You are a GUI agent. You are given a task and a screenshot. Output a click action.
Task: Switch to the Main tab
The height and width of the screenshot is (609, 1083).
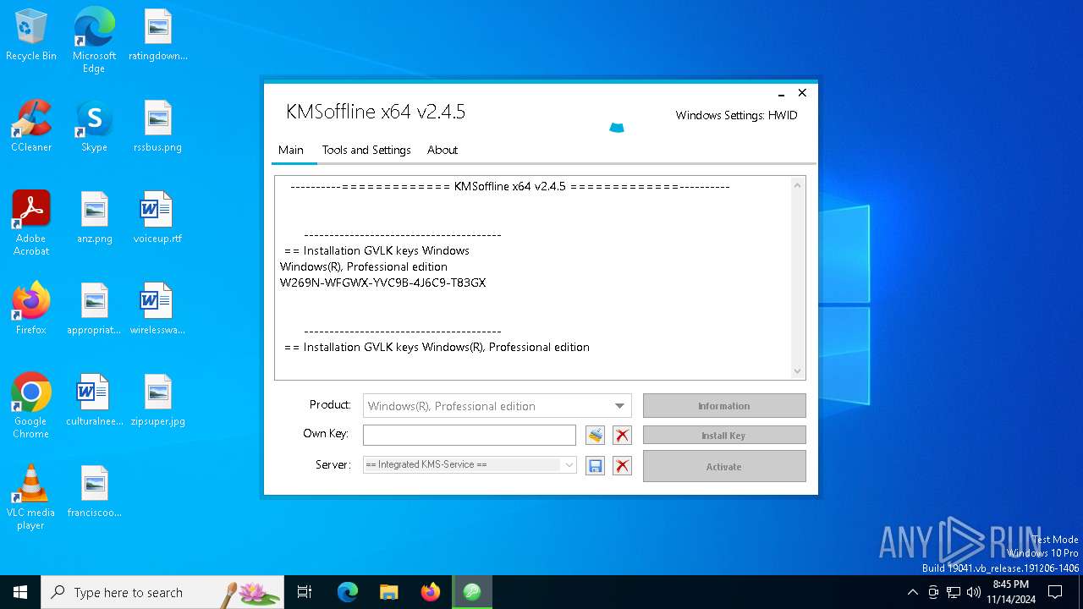[x=291, y=150]
